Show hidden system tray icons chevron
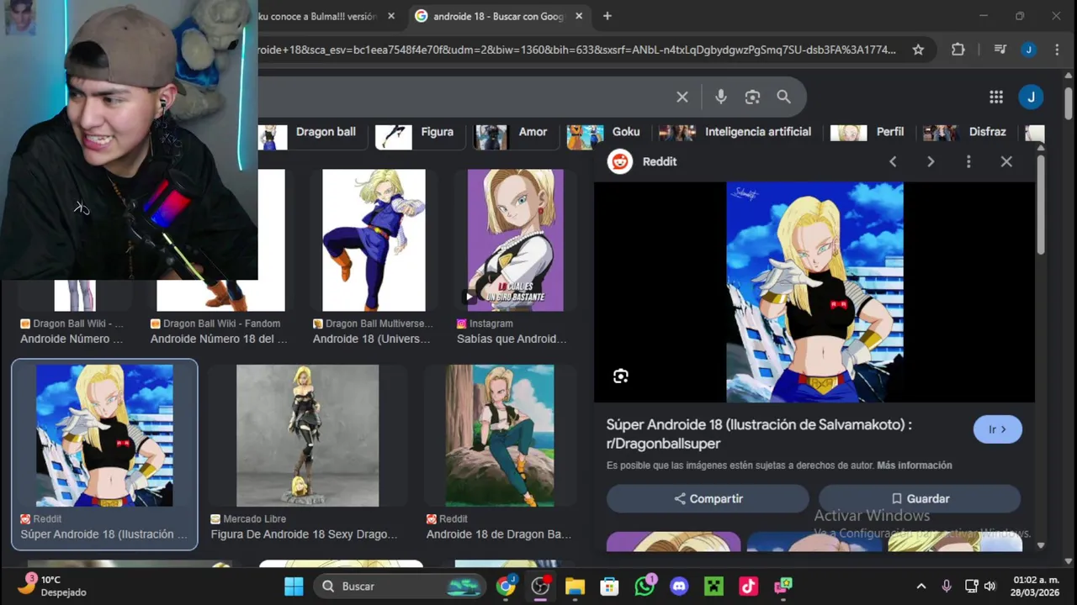This screenshot has width=1077, height=605. coord(920,586)
